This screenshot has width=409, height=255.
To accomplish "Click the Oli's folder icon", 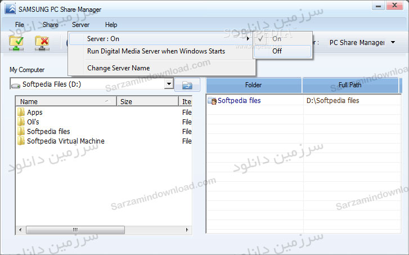I will 21,122.
